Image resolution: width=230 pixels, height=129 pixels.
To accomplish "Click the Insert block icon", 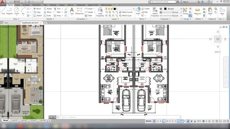I will click(138, 11).
